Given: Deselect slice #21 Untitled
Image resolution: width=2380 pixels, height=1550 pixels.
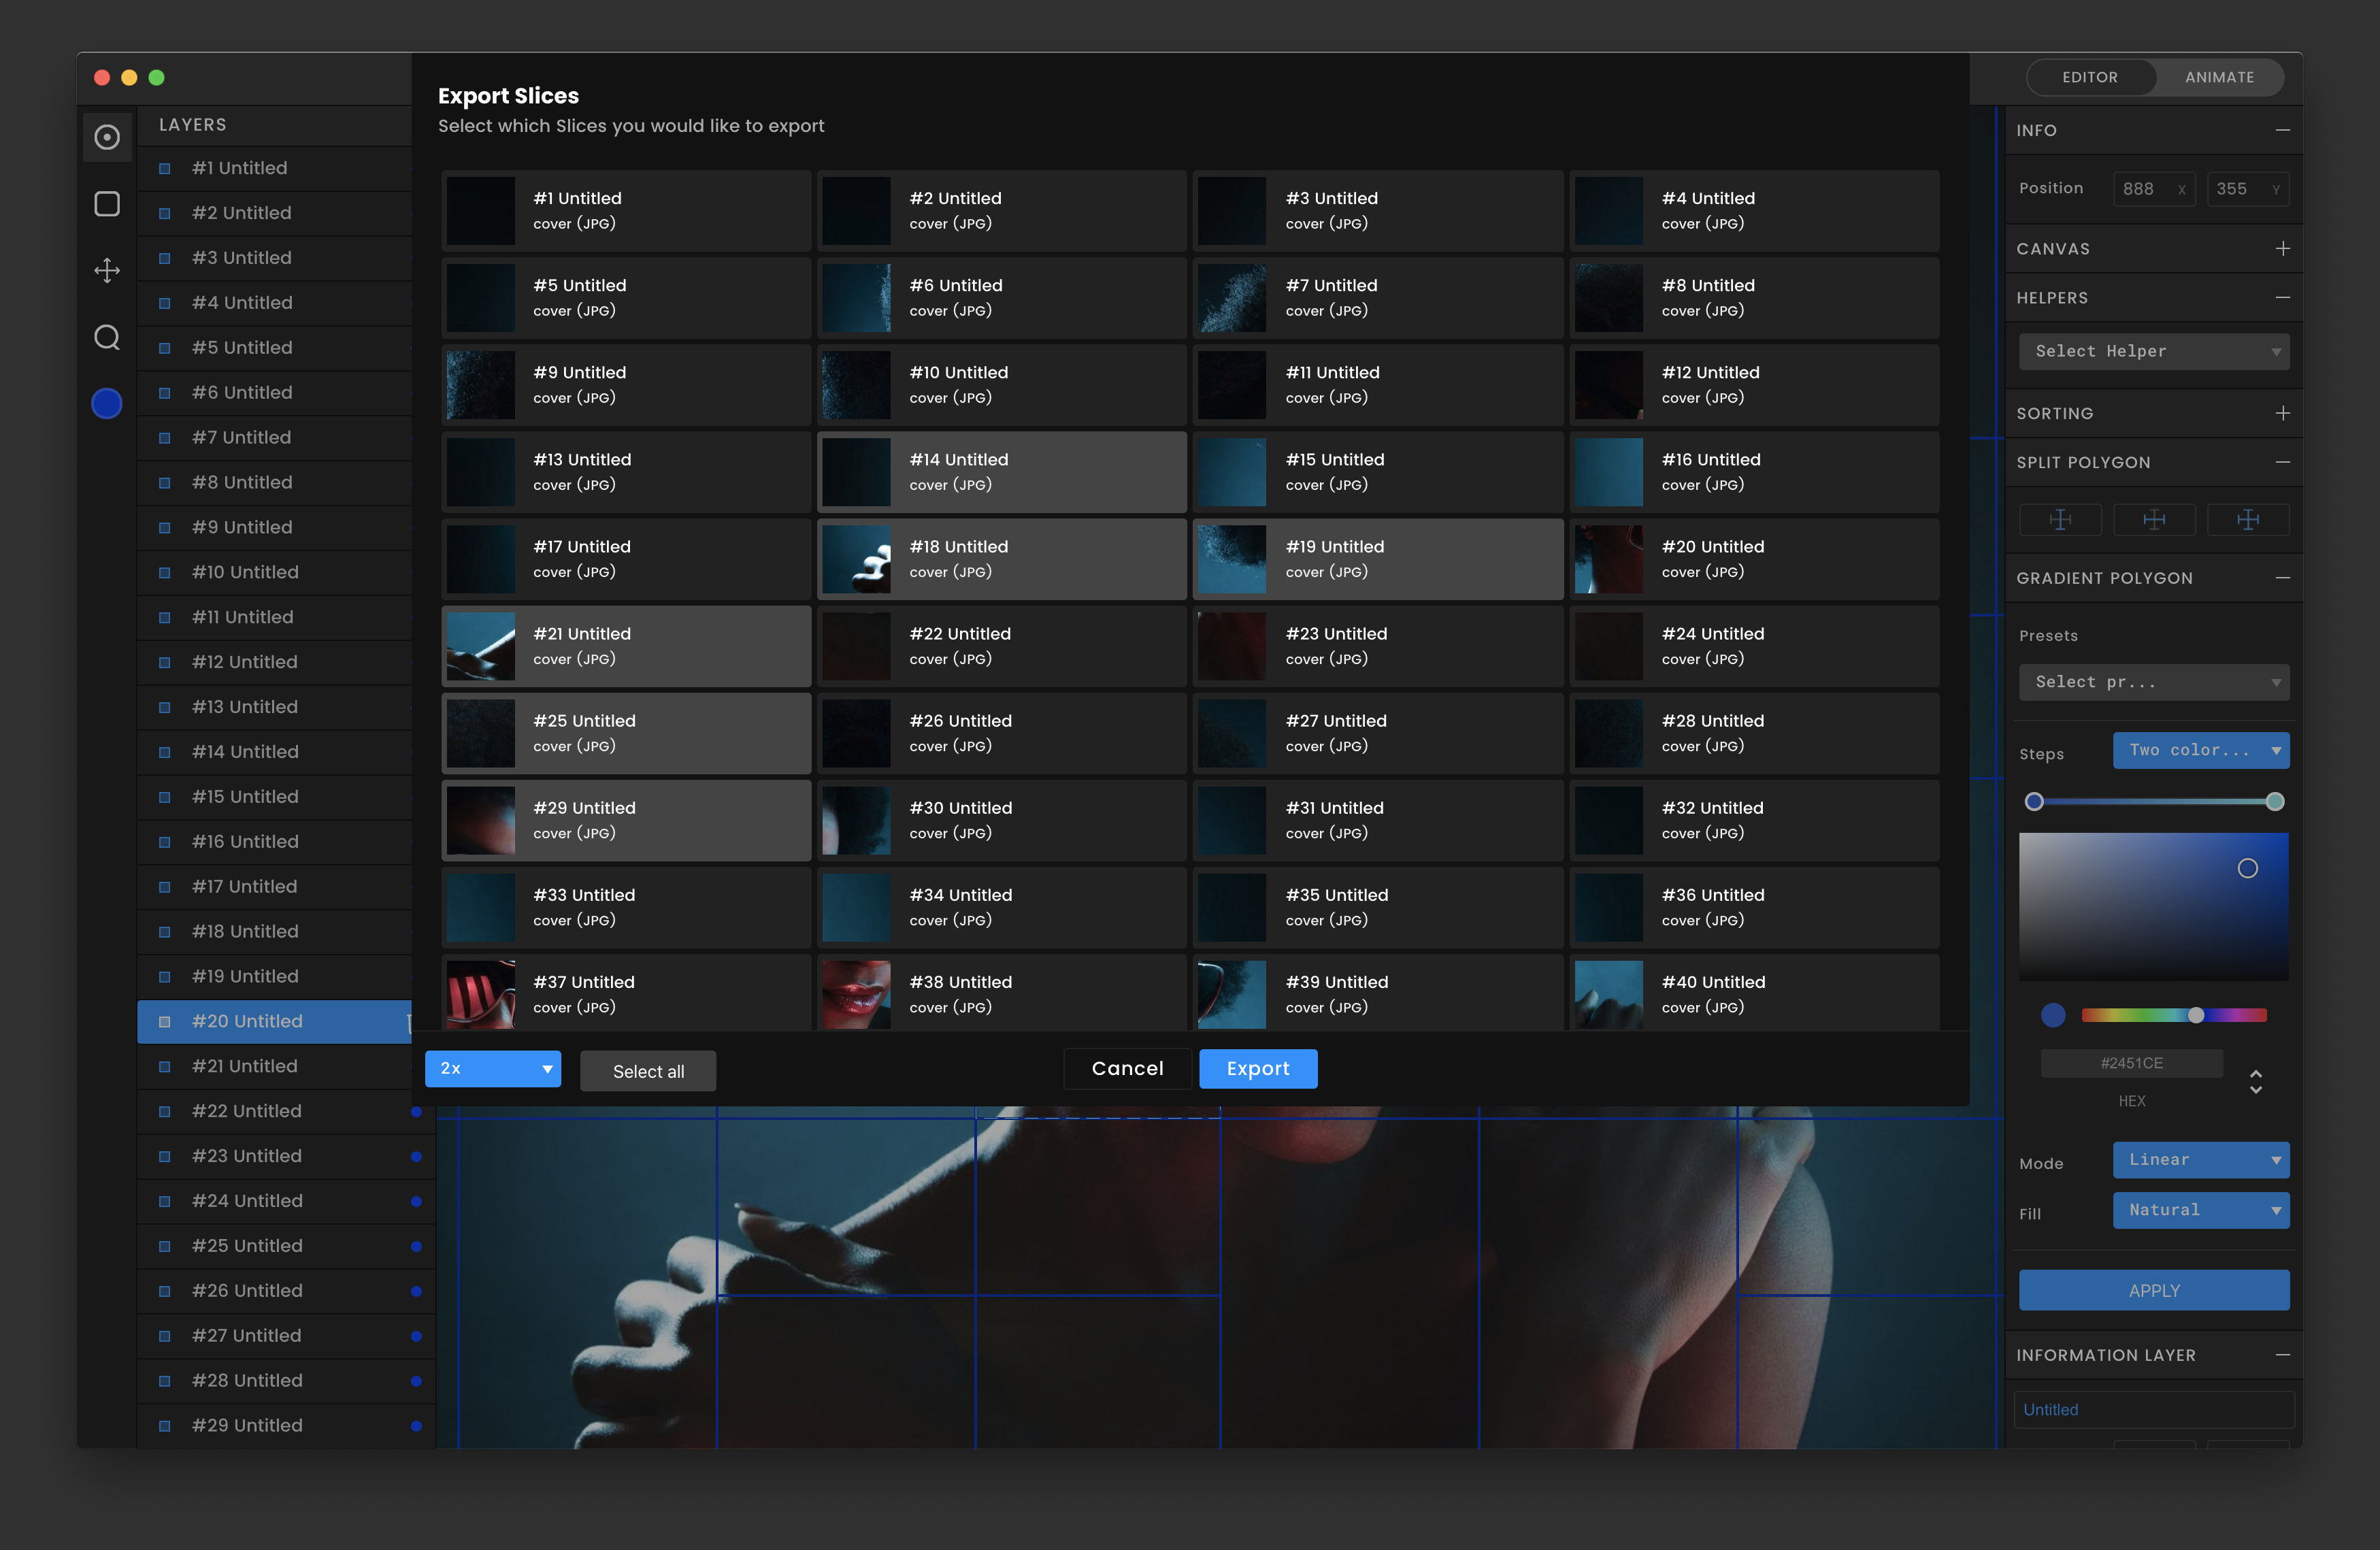Looking at the screenshot, I should [x=626, y=646].
